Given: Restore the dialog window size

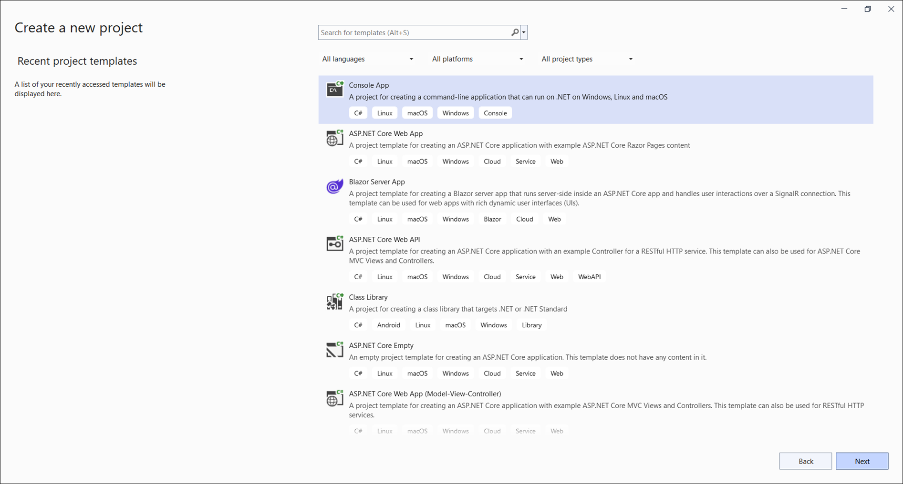Looking at the screenshot, I should pyautogui.click(x=868, y=9).
